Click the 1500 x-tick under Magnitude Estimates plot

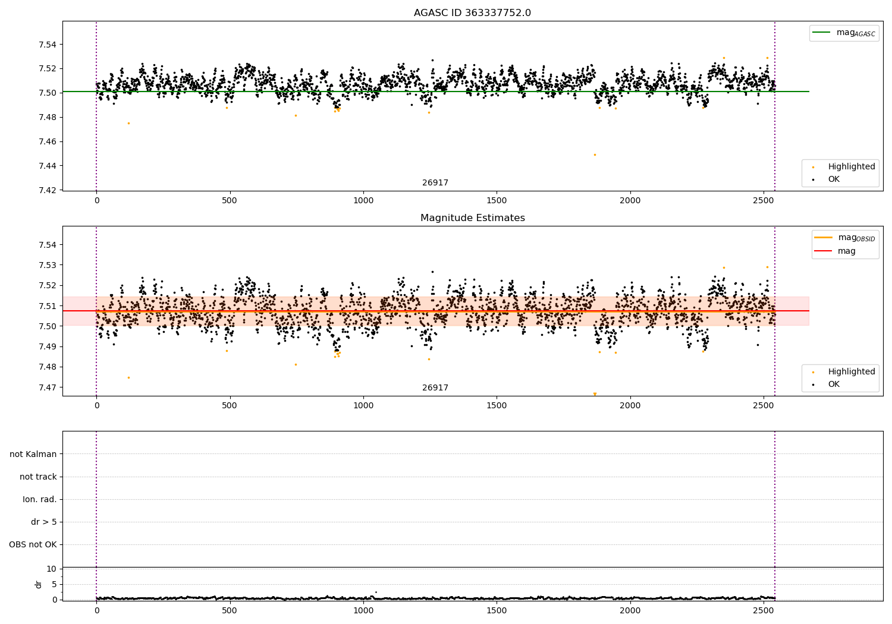point(497,405)
